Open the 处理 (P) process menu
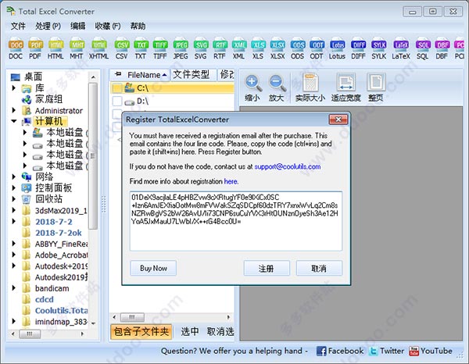 click(x=48, y=26)
